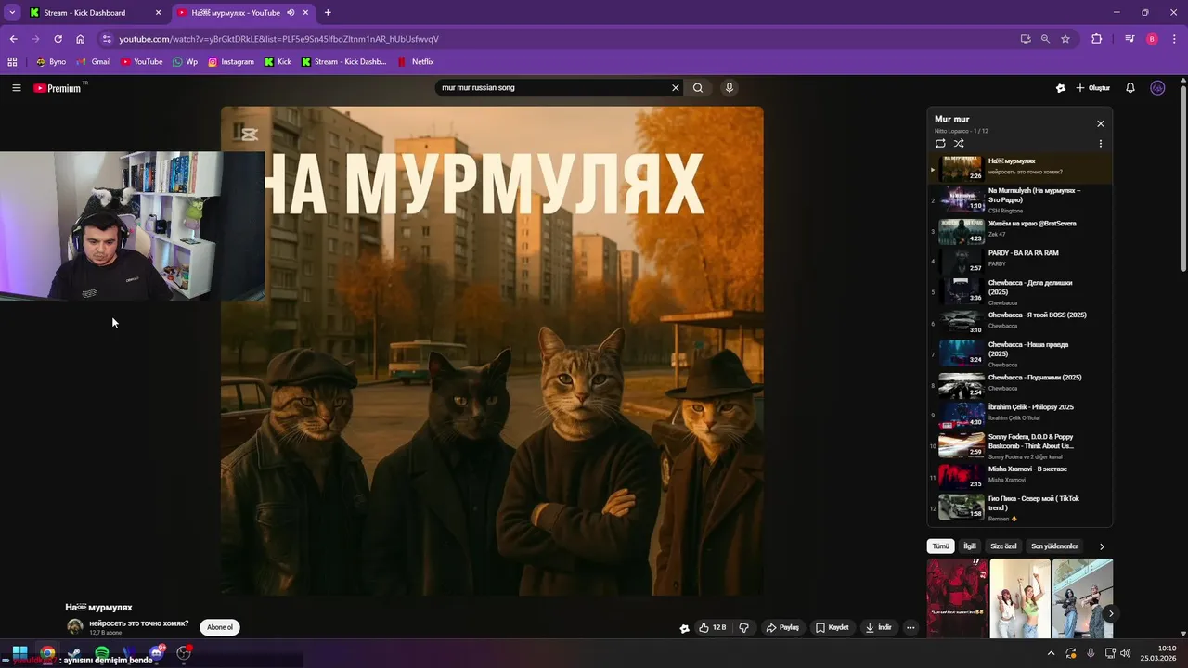The width and height of the screenshot is (1188, 668).
Task: Select the Son yüklenenler filter chip
Action: [1054, 546]
